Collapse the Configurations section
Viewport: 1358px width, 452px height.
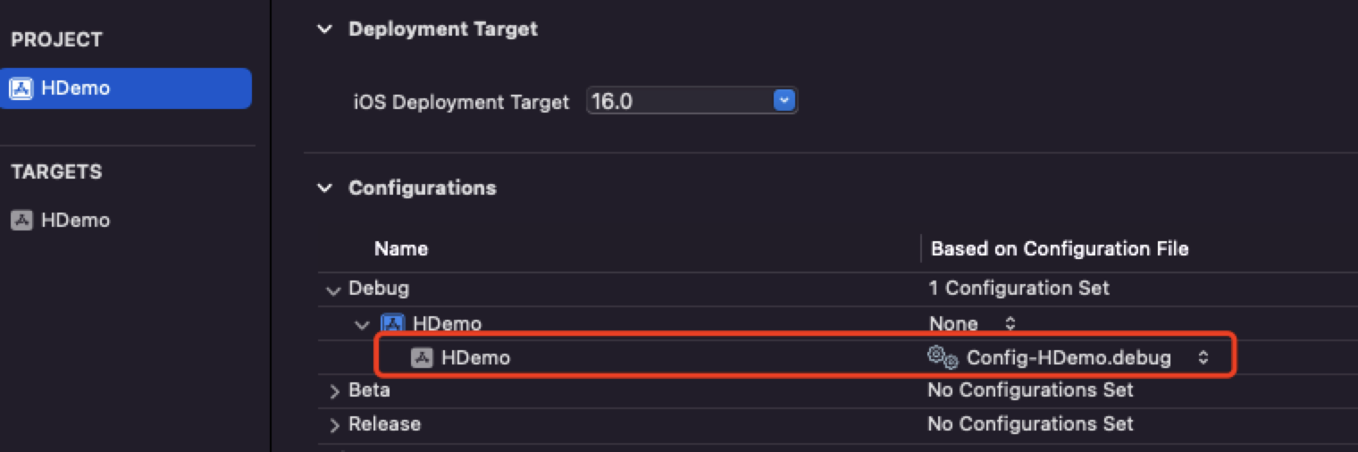click(324, 188)
